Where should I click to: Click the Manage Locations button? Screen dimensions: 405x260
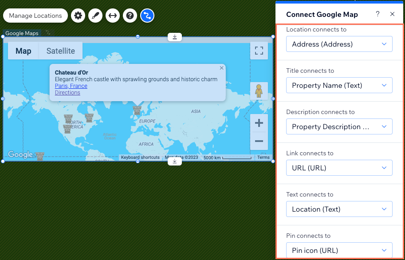coord(35,16)
